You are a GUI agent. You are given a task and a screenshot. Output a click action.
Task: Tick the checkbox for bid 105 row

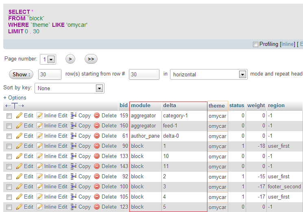[x=9, y=197]
